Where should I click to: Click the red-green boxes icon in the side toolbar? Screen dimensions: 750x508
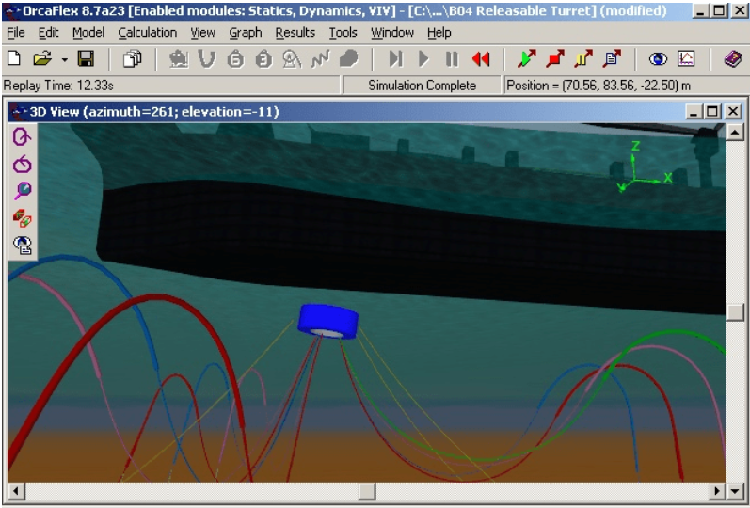[x=22, y=218]
